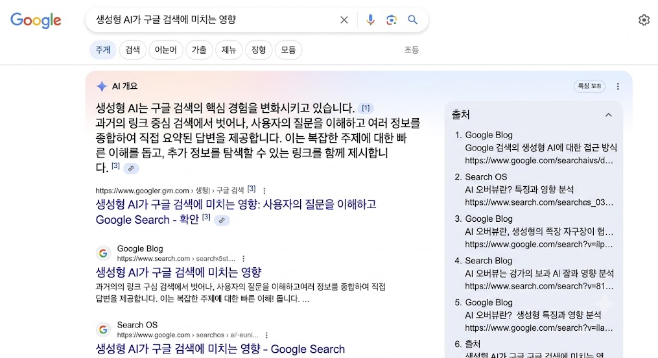Click the 특징 모히 button
658x358 pixels.
click(589, 86)
